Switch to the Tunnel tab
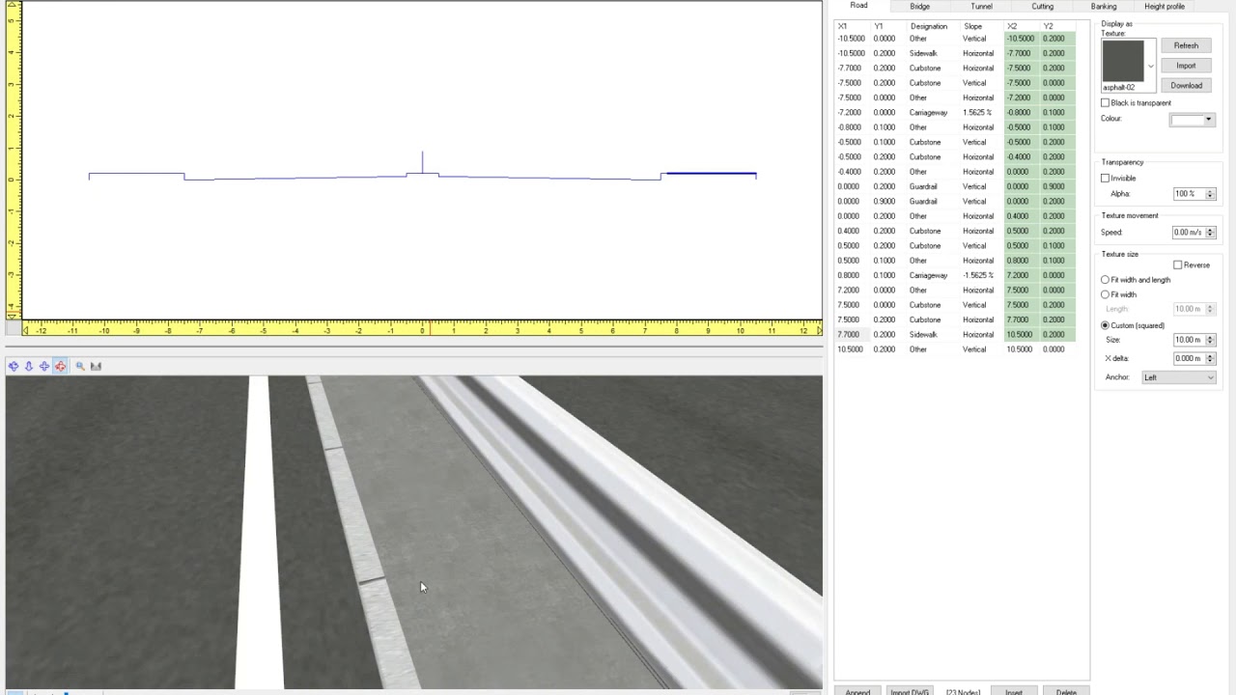Screen dimensions: 1236x695 (x=981, y=6)
